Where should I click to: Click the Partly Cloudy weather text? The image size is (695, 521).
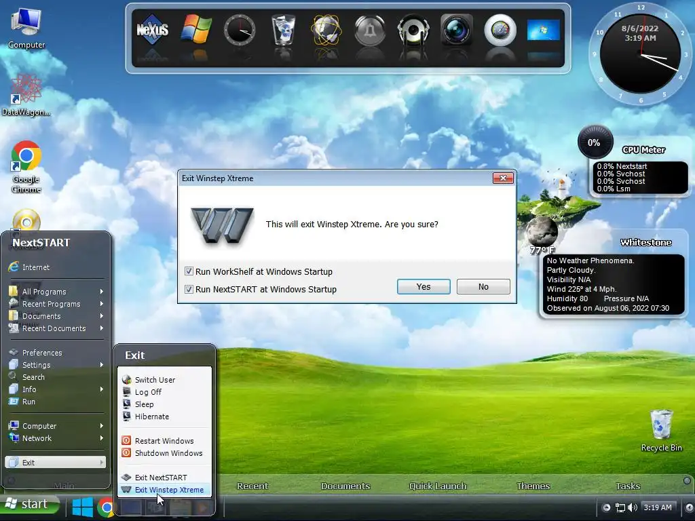[x=571, y=270]
